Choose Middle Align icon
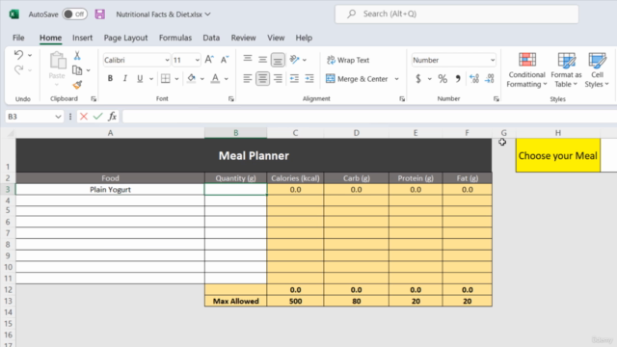The height and width of the screenshot is (347, 617). tap(262, 60)
